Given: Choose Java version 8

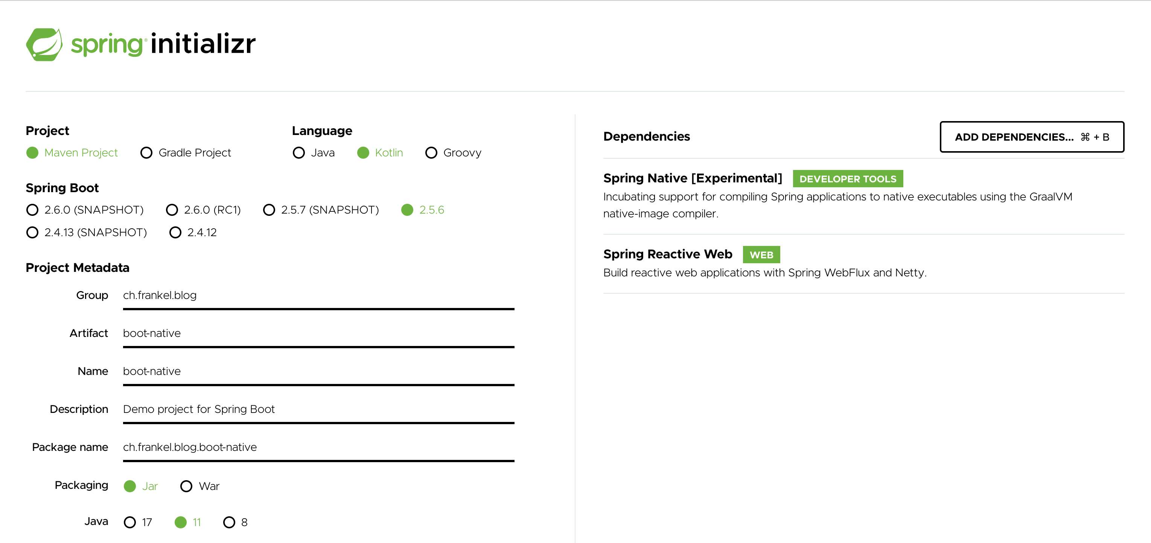Looking at the screenshot, I should pyautogui.click(x=230, y=522).
